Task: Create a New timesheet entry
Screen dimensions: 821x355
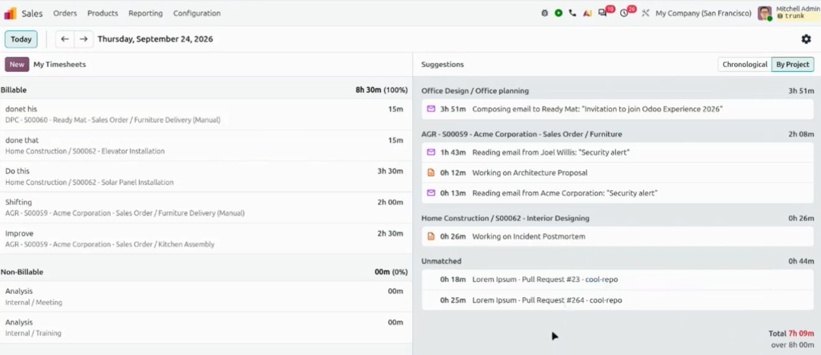Action: click(x=17, y=64)
